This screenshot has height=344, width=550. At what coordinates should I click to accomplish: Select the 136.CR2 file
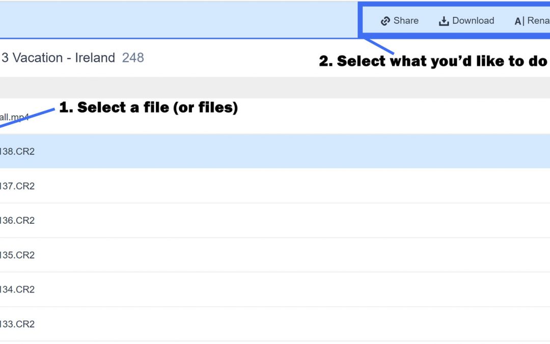(17, 221)
